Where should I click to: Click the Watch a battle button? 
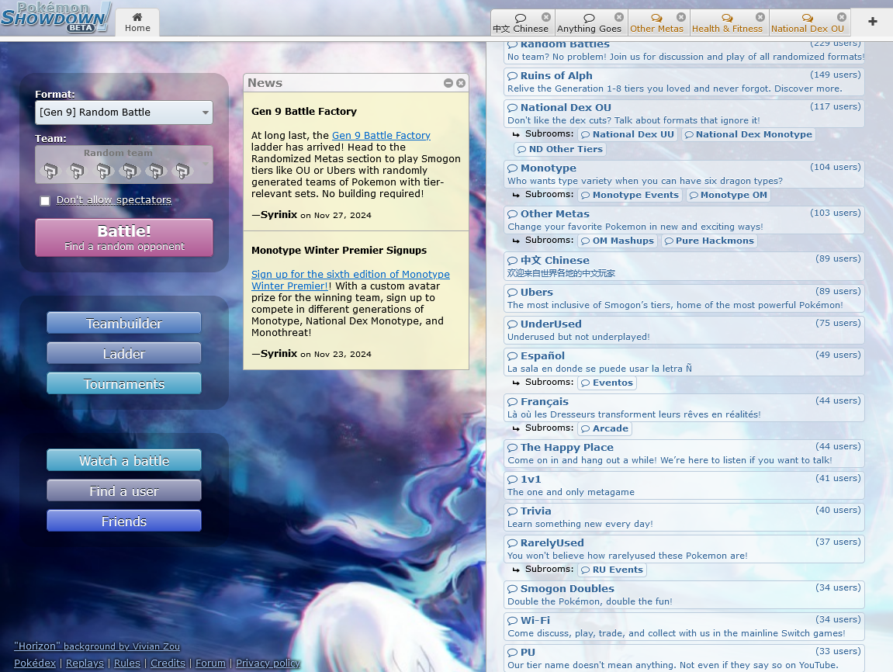(124, 461)
